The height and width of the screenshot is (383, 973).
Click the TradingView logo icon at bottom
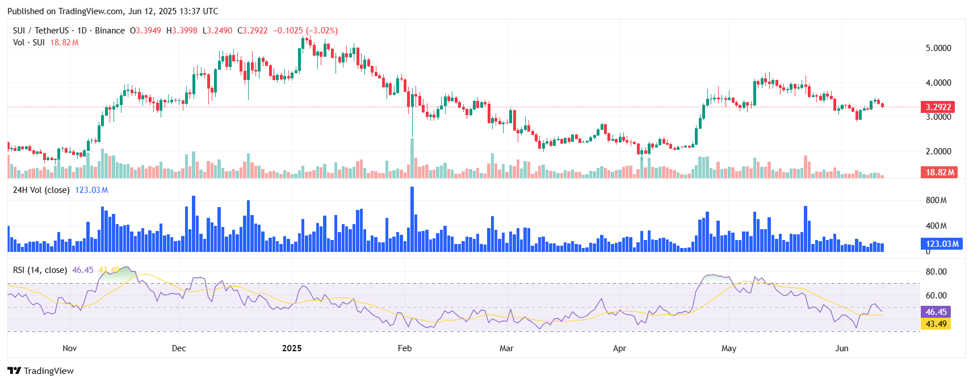14,371
